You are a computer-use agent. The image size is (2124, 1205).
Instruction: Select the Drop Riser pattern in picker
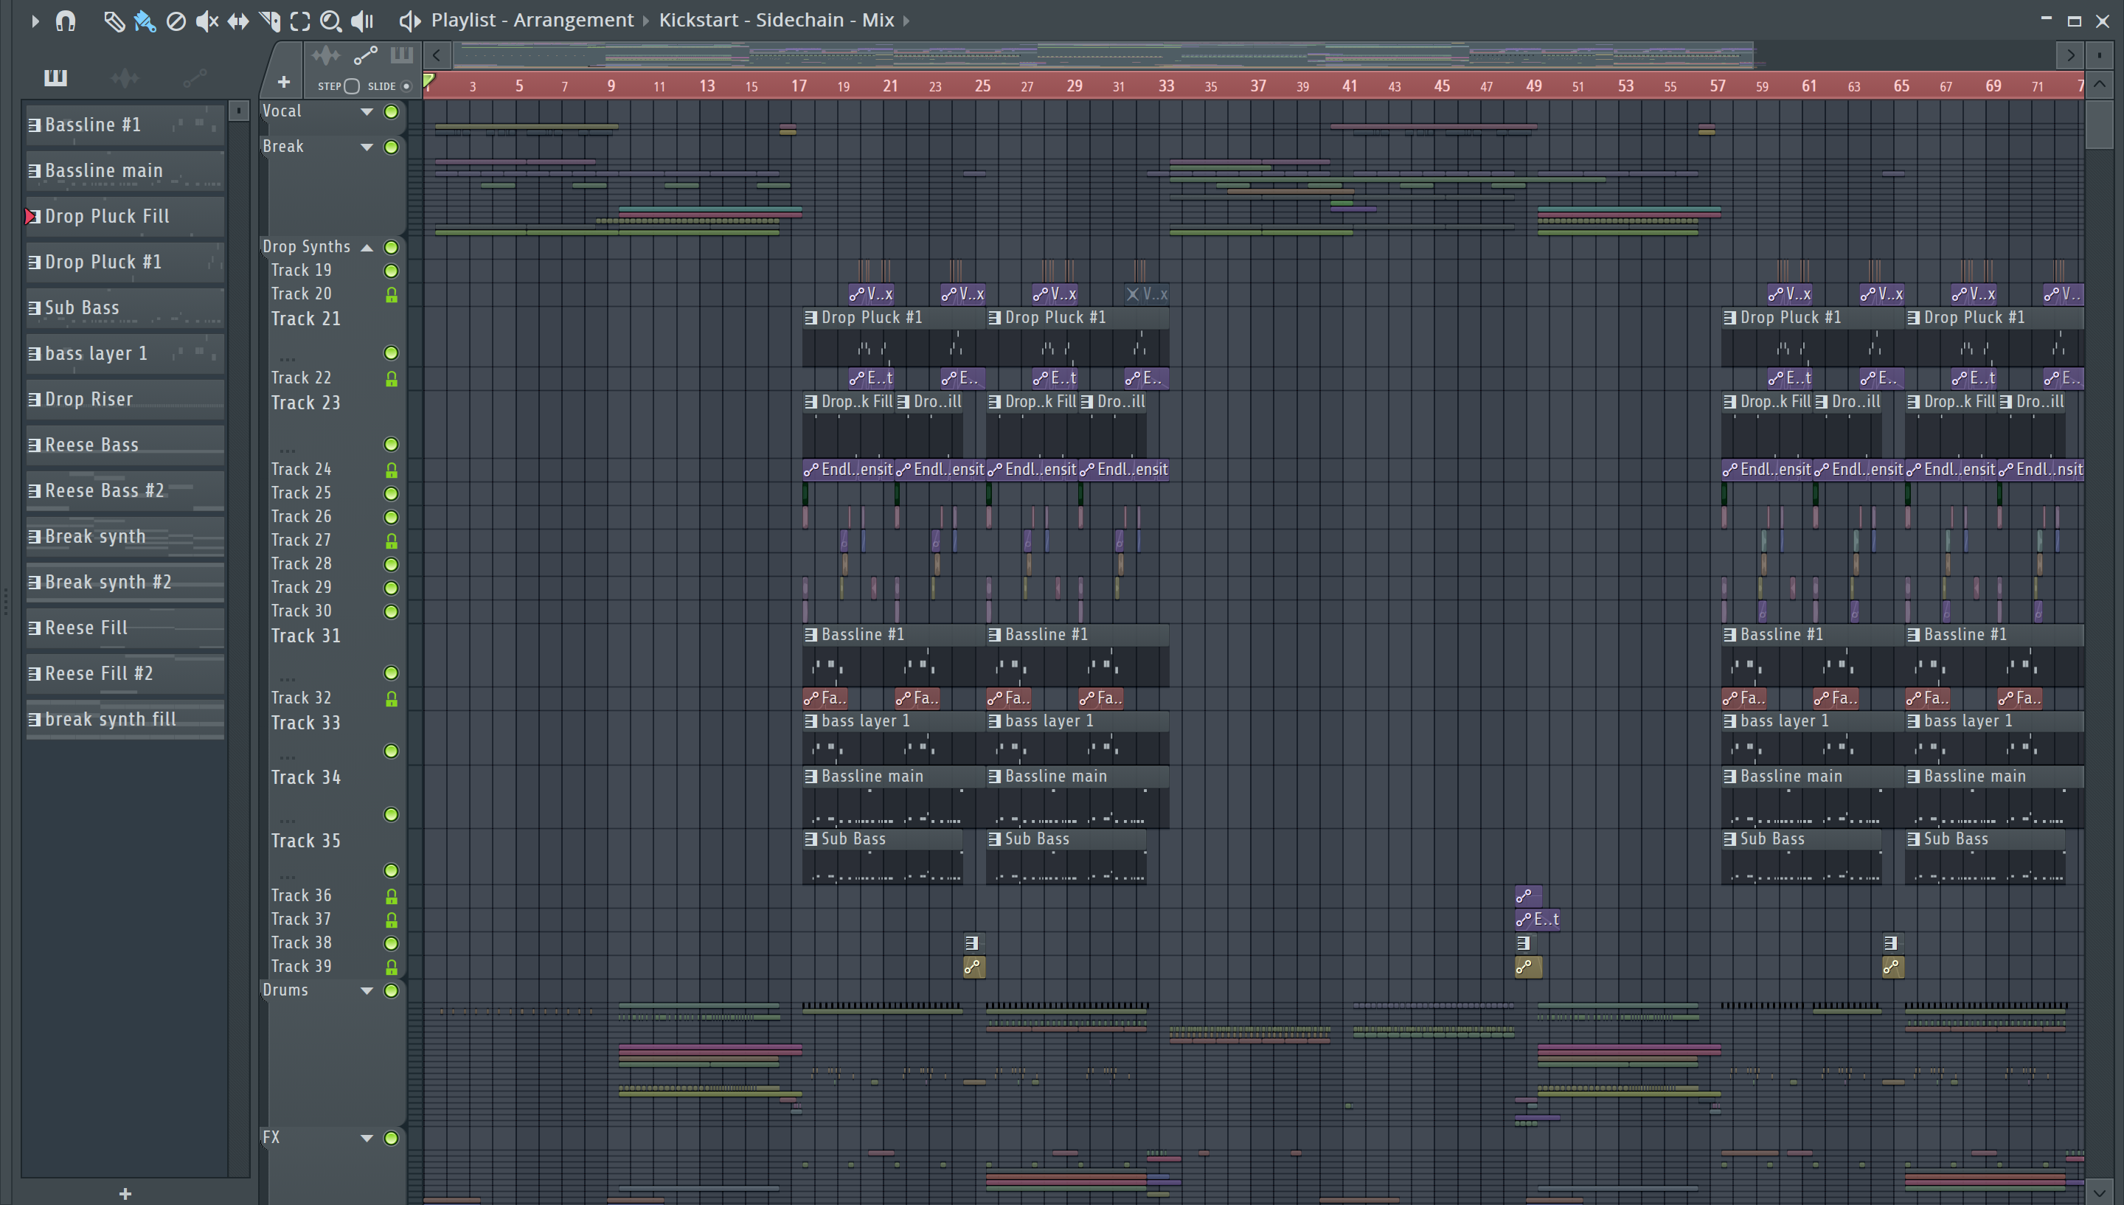point(125,400)
